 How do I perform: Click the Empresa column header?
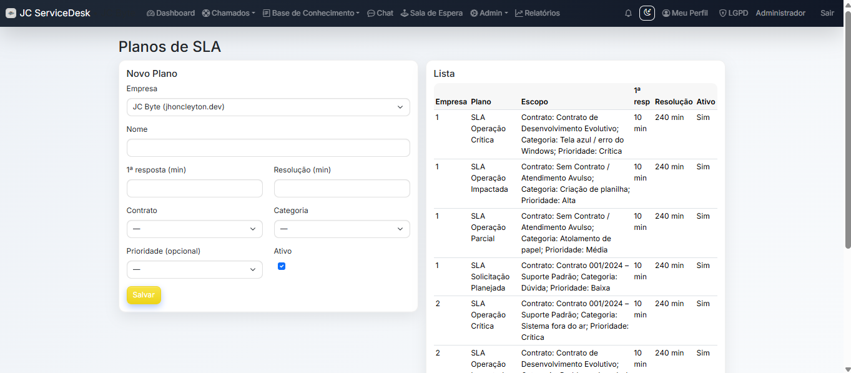tap(451, 102)
